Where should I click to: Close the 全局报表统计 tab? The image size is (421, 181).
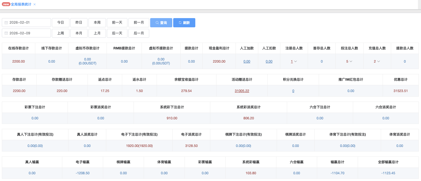click(34, 4)
